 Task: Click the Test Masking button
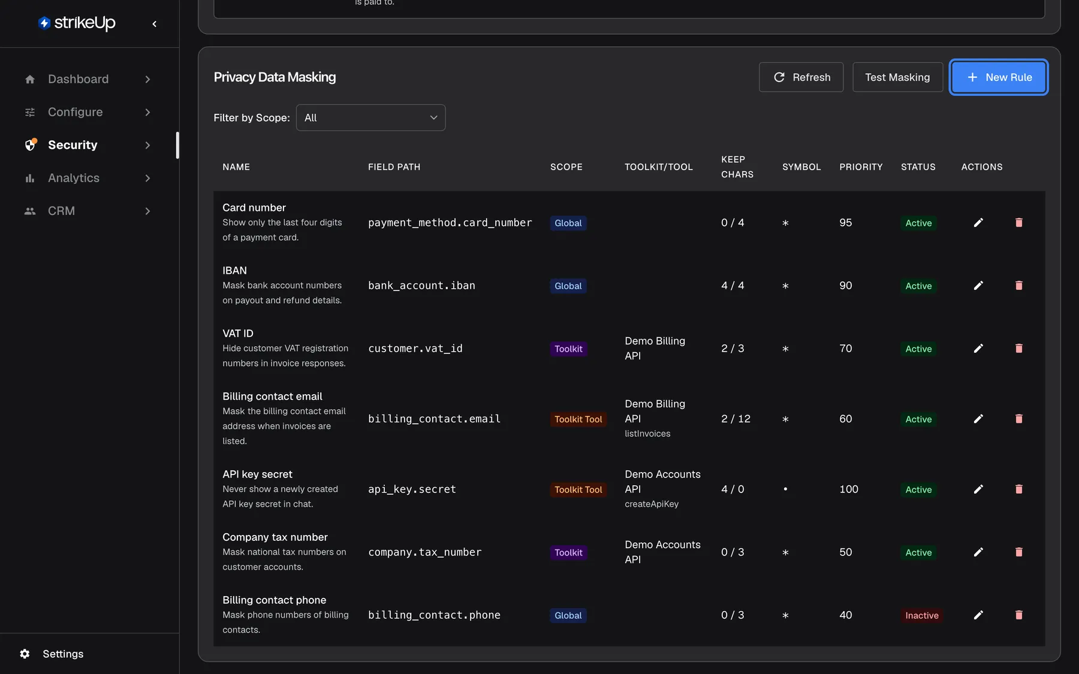[x=897, y=77]
